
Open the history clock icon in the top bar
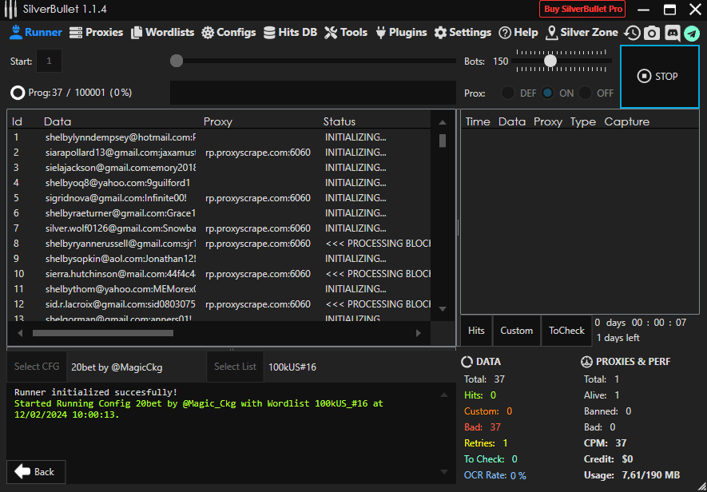(632, 33)
